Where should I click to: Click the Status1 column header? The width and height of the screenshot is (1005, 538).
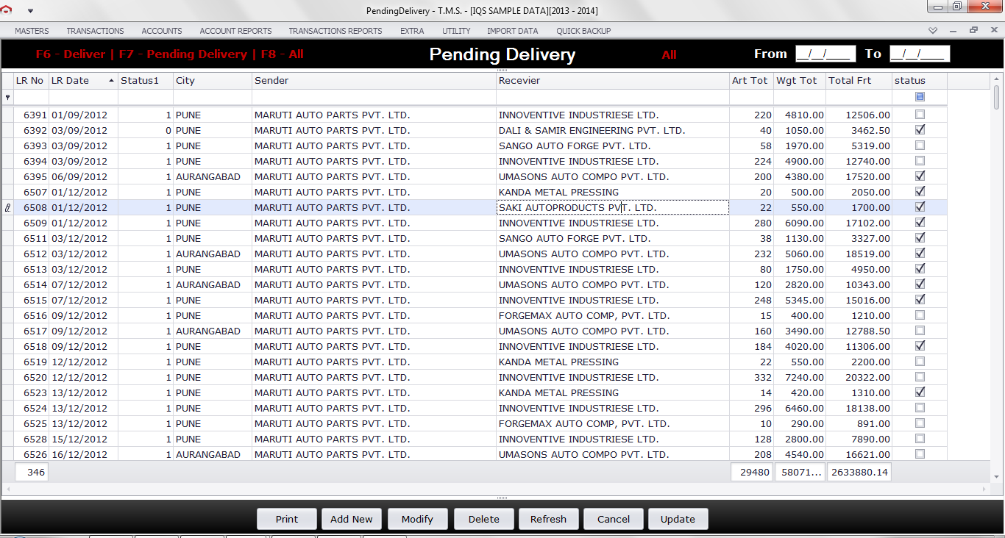146,81
